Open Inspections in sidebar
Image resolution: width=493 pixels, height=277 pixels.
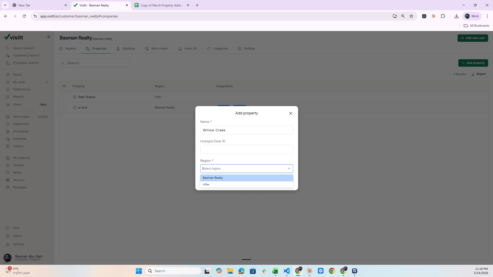tap(21, 124)
